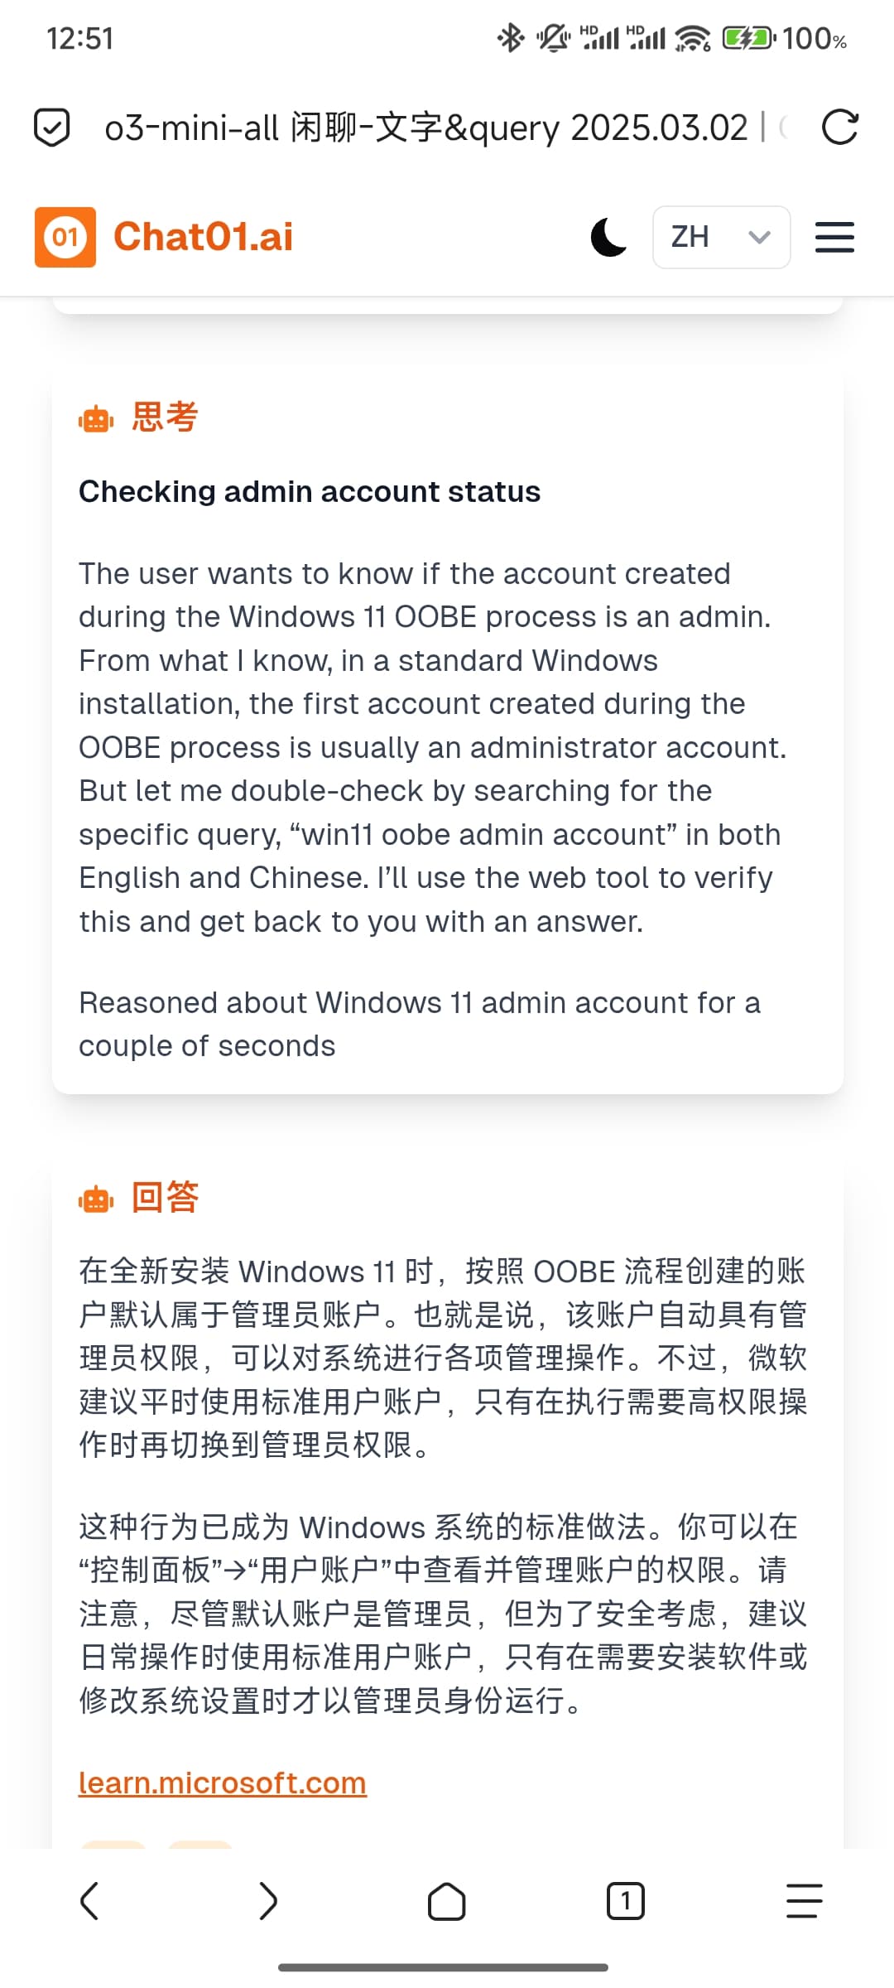Tap the page title address bar
Image resolution: width=894 pixels, height=1988 pixels.
[x=439, y=128]
